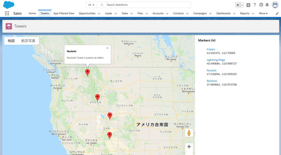Expand the Dashboards tab chevron
The image size is (281, 155).
click(234, 14)
